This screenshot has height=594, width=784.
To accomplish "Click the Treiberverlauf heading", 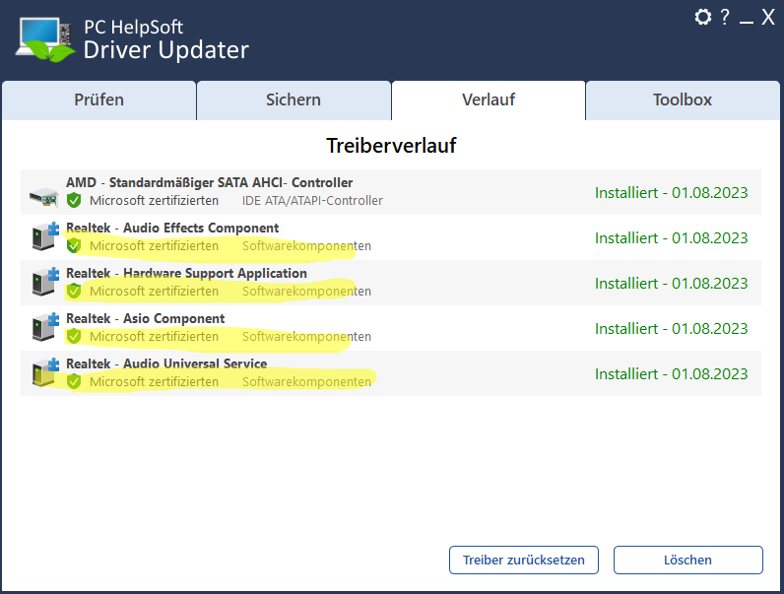I will point(391,146).
